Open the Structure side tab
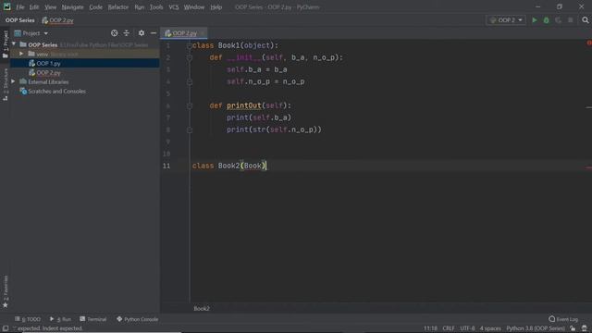Viewport: 592px width, 333px height. coord(6,84)
